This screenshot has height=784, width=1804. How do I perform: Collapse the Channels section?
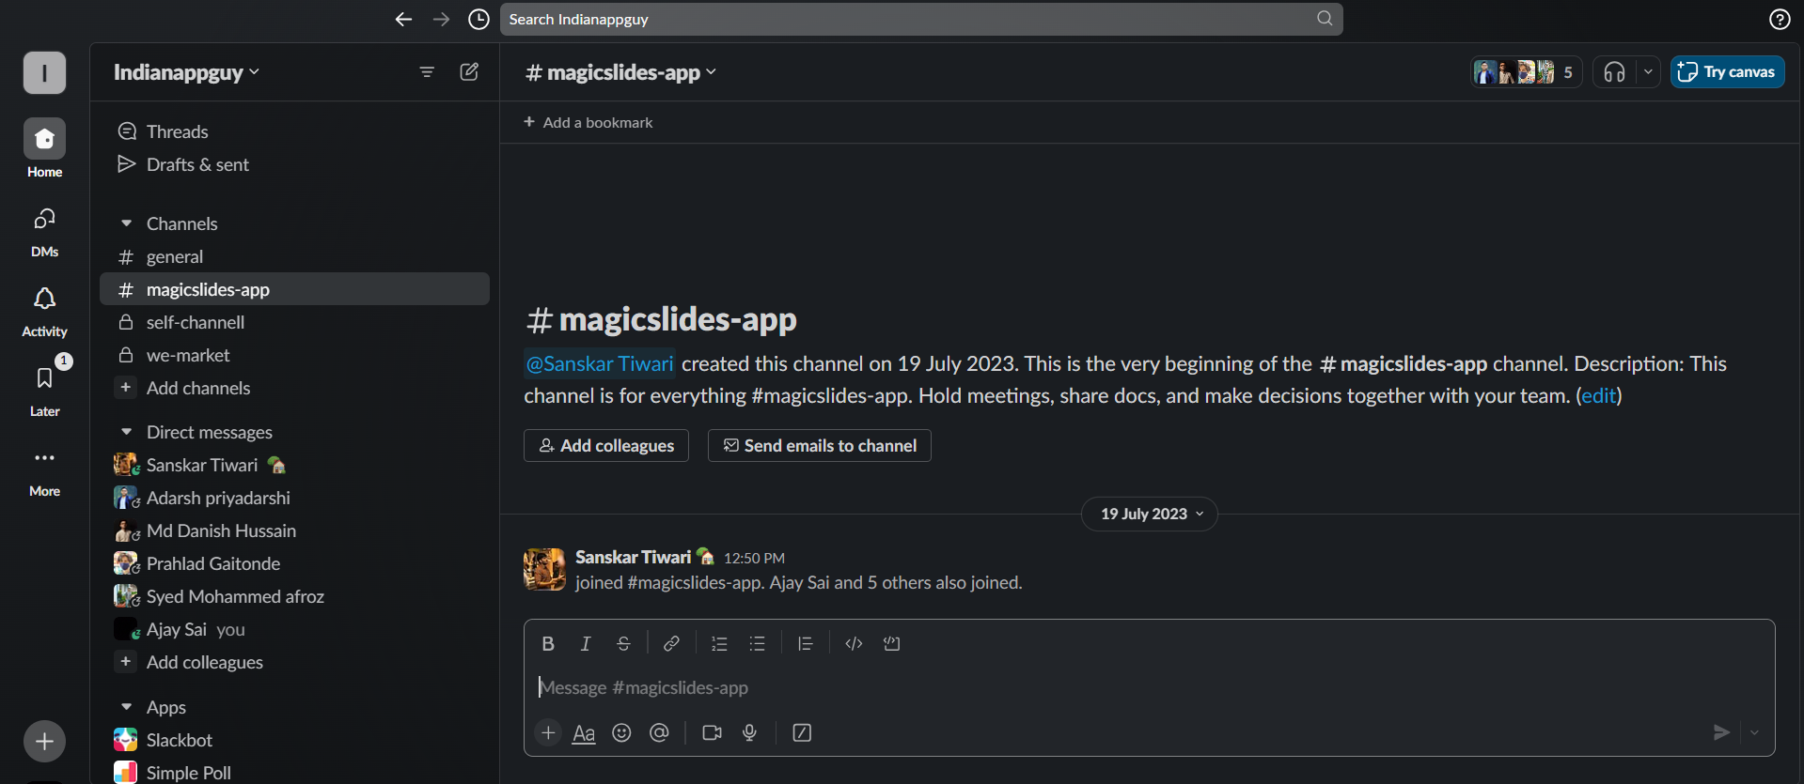[126, 223]
